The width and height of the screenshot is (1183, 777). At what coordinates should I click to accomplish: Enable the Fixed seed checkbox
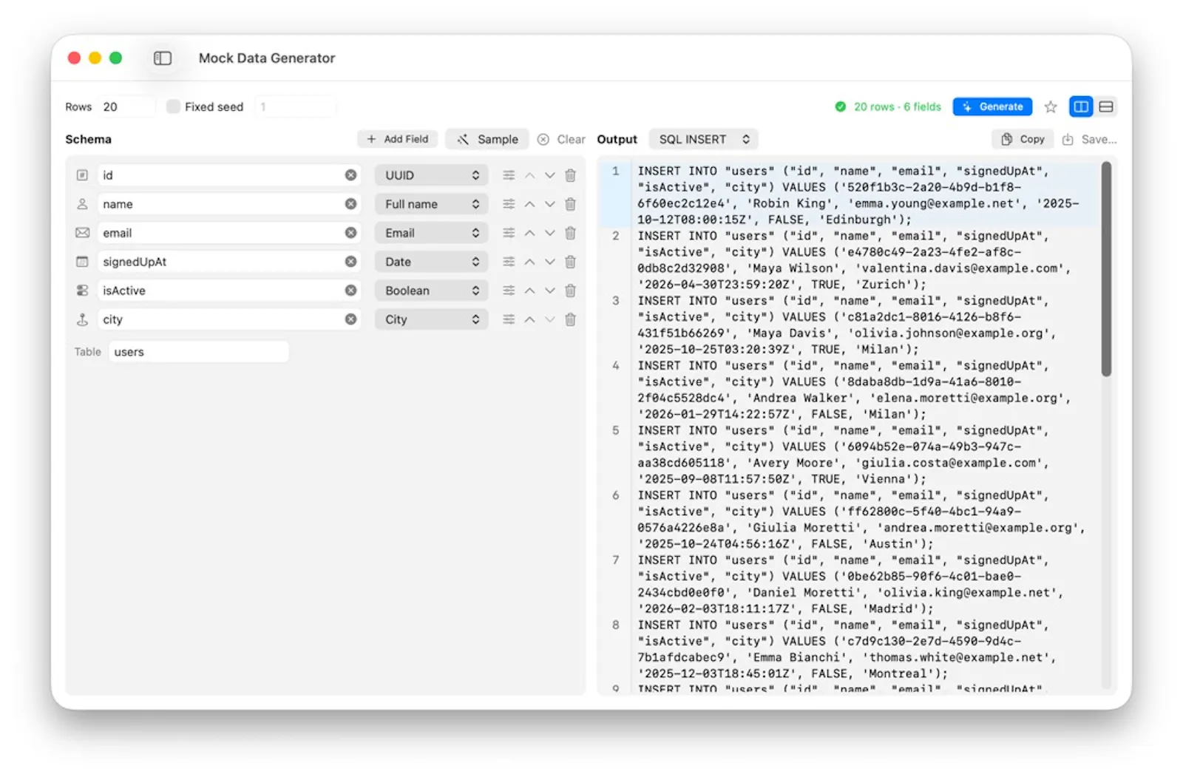pos(173,106)
